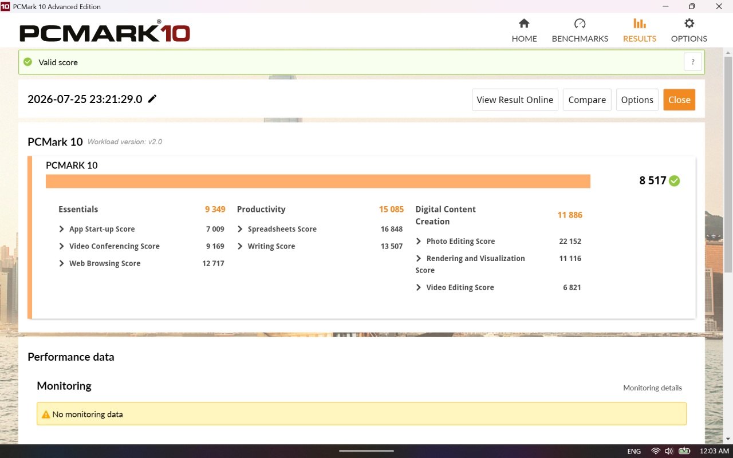The height and width of the screenshot is (458, 733).
Task: Click the Digital Content Creation heading
Action: [446, 215]
